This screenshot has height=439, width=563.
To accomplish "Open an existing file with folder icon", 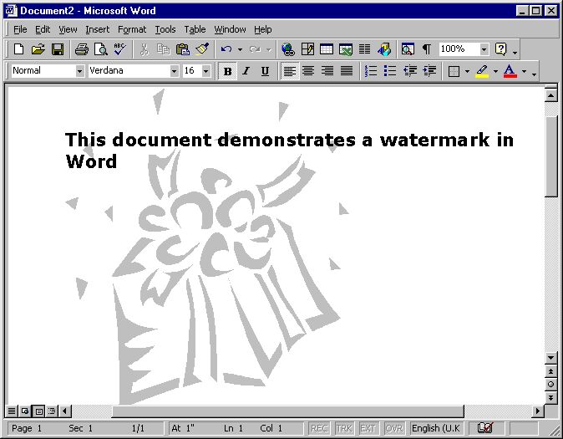I will pyautogui.click(x=38, y=48).
